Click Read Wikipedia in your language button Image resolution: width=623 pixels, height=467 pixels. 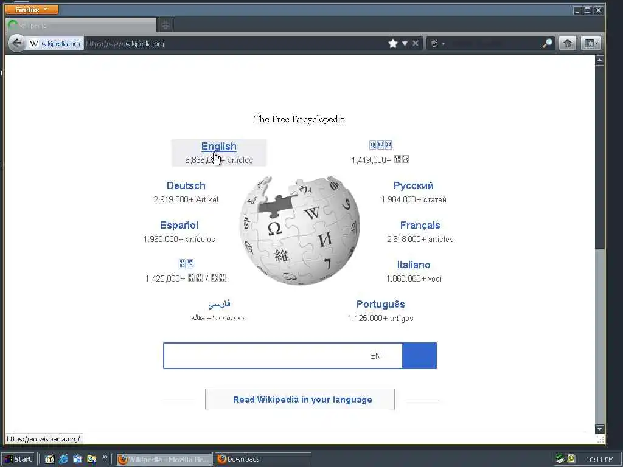tap(300, 400)
